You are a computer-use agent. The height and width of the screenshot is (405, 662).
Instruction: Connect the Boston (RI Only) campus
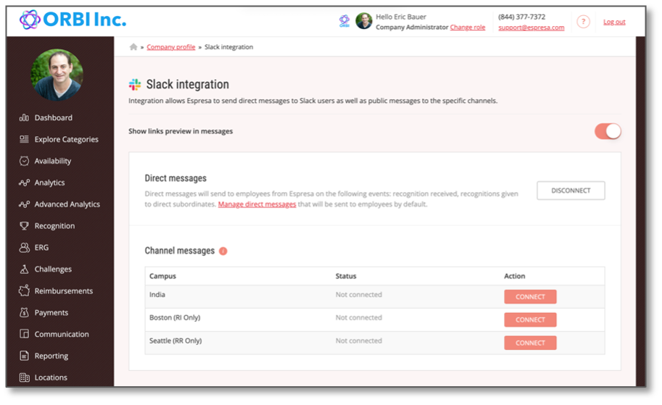tap(530, 320)
